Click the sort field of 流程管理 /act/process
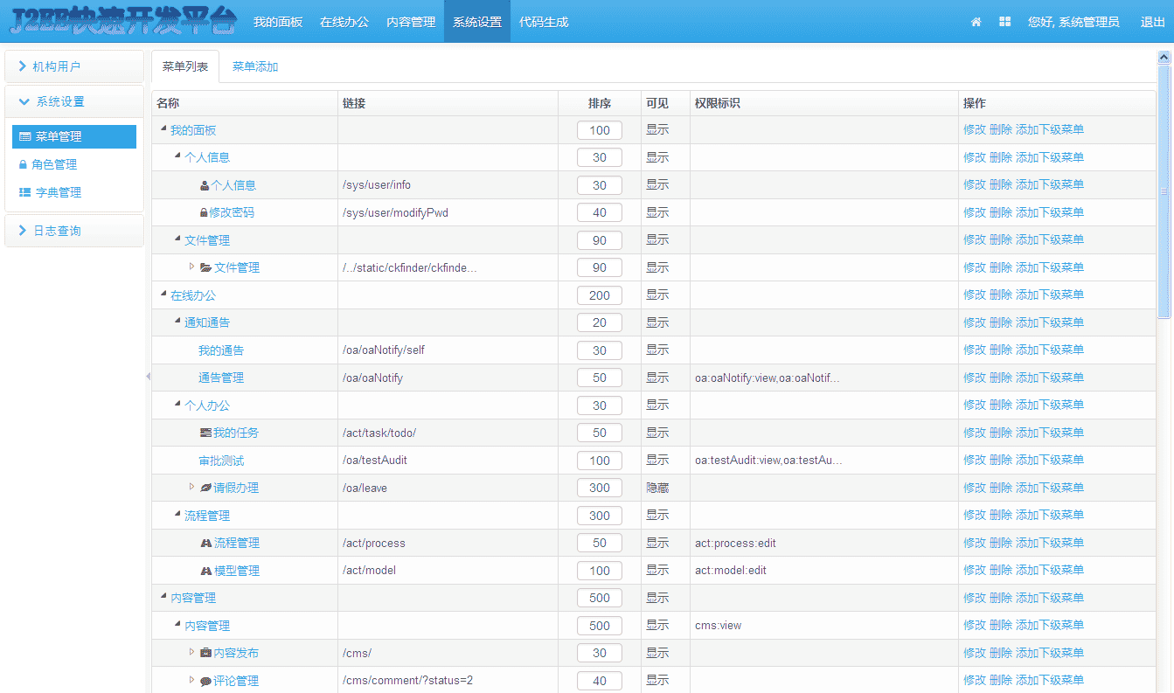1174x693 pixels. (x=600, y=543)
